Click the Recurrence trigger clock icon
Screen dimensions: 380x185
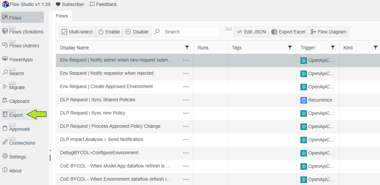pos(304,100)
